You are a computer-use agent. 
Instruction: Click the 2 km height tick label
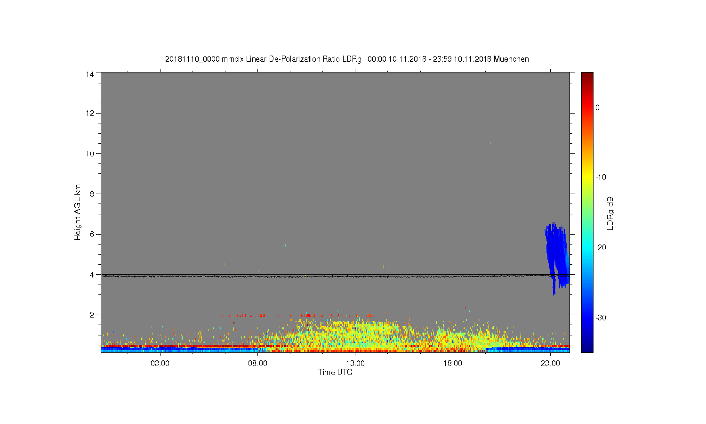(93, 315)
